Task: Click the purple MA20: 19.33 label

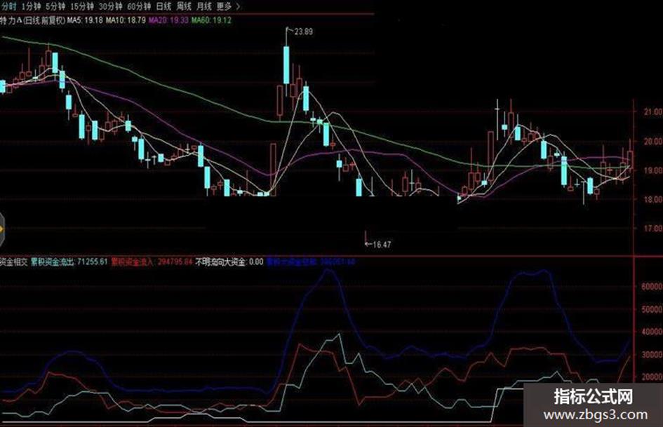Action: coord(168,20)
